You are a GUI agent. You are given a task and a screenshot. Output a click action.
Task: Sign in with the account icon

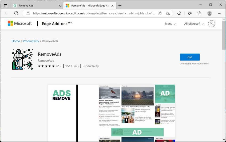(x=211, y=24)
